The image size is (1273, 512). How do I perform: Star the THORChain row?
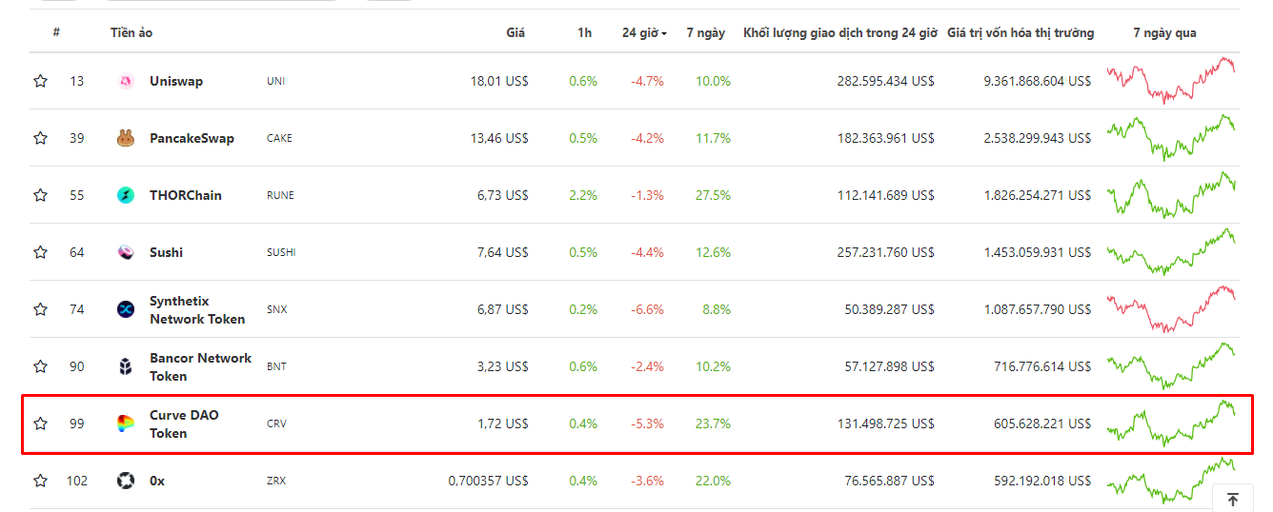tap(40, 195)
